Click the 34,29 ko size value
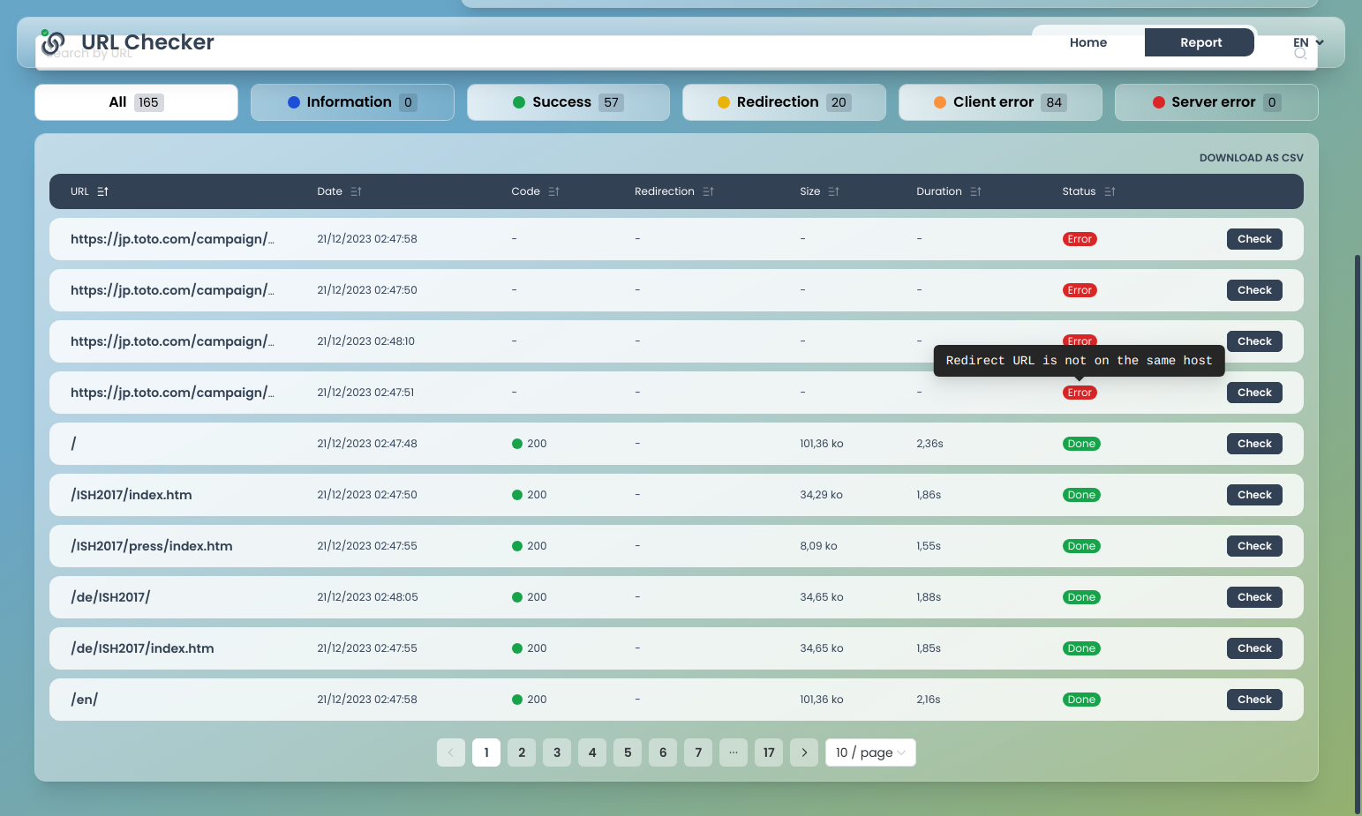This screenshot has width=1362, height=816. point(821,495)
